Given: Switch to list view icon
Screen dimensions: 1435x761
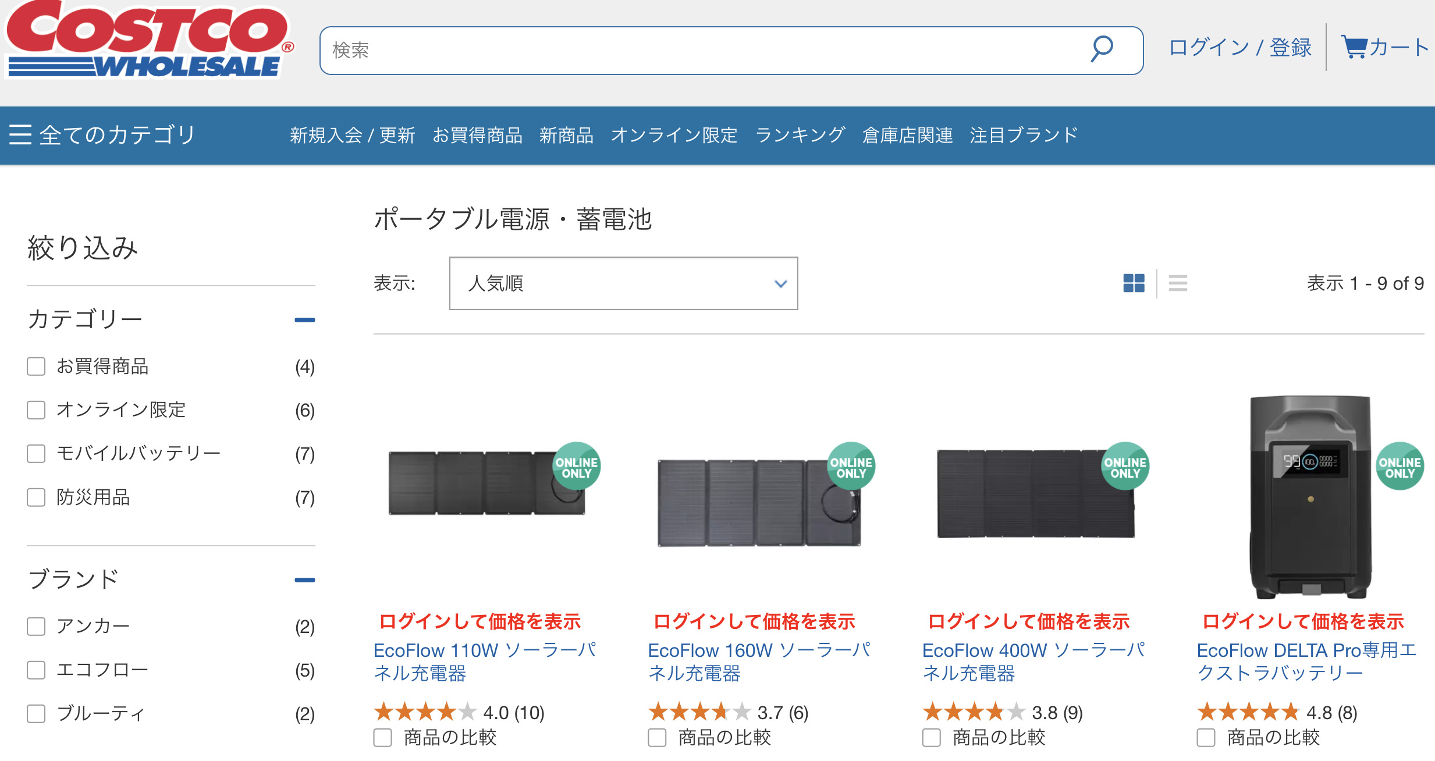Looking at the screenshot, I should tap(1178, 283).
